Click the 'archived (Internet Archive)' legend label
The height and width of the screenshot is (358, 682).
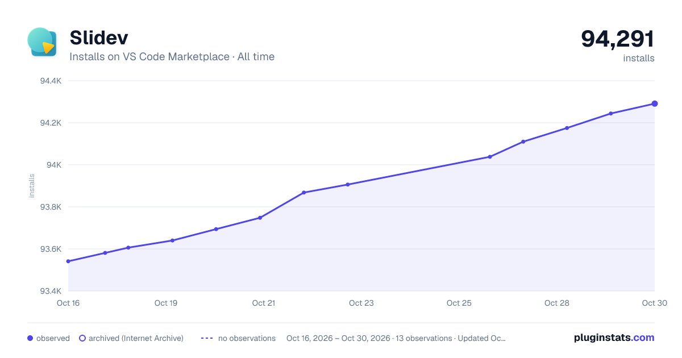pos(136,338)
